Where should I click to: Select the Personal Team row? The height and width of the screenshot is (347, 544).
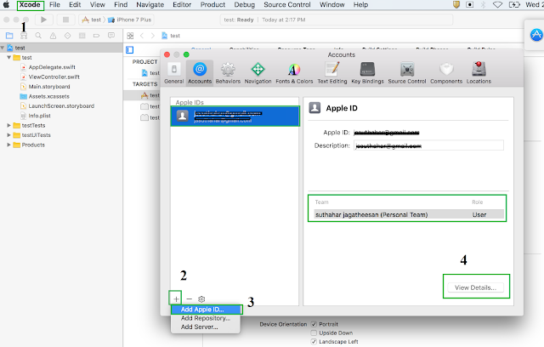click(409, 215)
